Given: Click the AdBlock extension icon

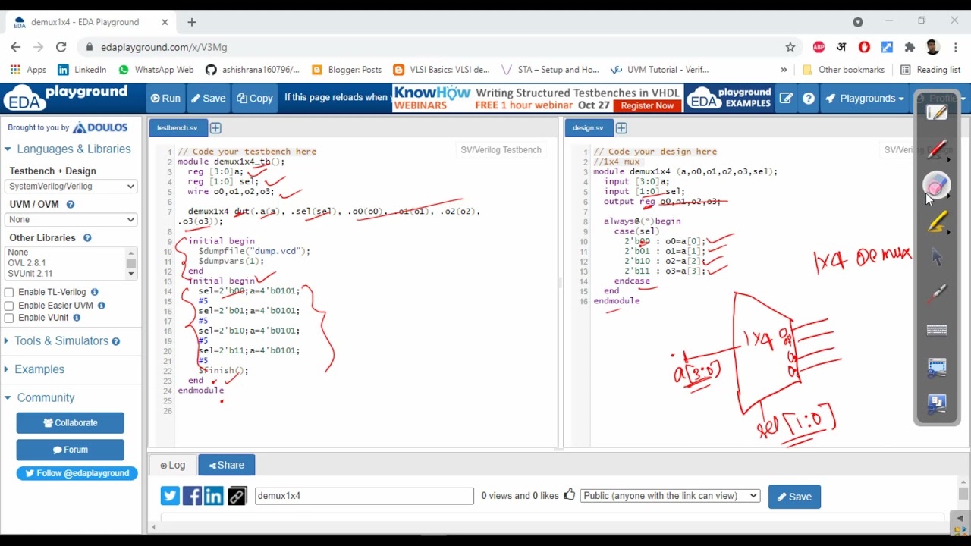Looking at the screenshot, I should [x=819, y=47].
